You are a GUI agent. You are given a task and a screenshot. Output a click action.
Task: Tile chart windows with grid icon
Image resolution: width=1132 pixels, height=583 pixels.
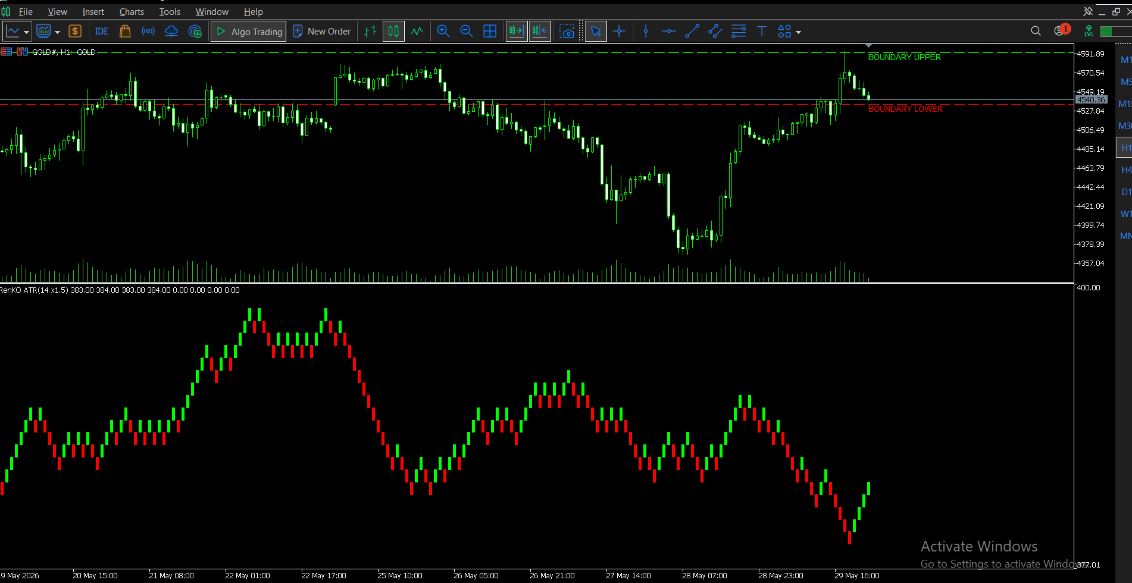coord(490,32)
